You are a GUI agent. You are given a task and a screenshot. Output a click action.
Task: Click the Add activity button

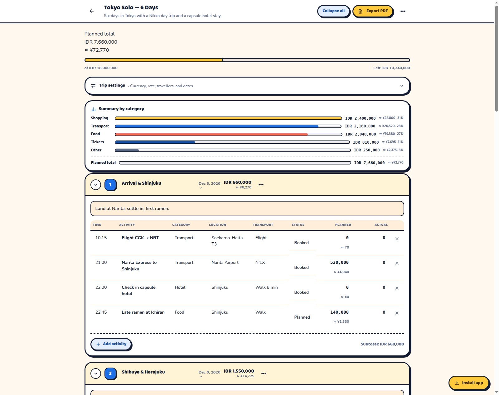pyautogui.click(x=111, y=344)
